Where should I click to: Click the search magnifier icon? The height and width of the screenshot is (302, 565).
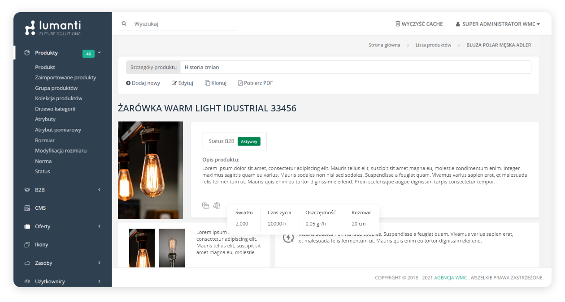[x=124, y=24]
